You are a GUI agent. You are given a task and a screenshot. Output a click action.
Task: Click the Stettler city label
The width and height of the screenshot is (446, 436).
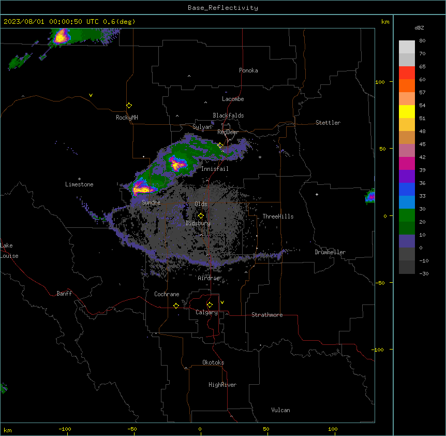[328, 123]
